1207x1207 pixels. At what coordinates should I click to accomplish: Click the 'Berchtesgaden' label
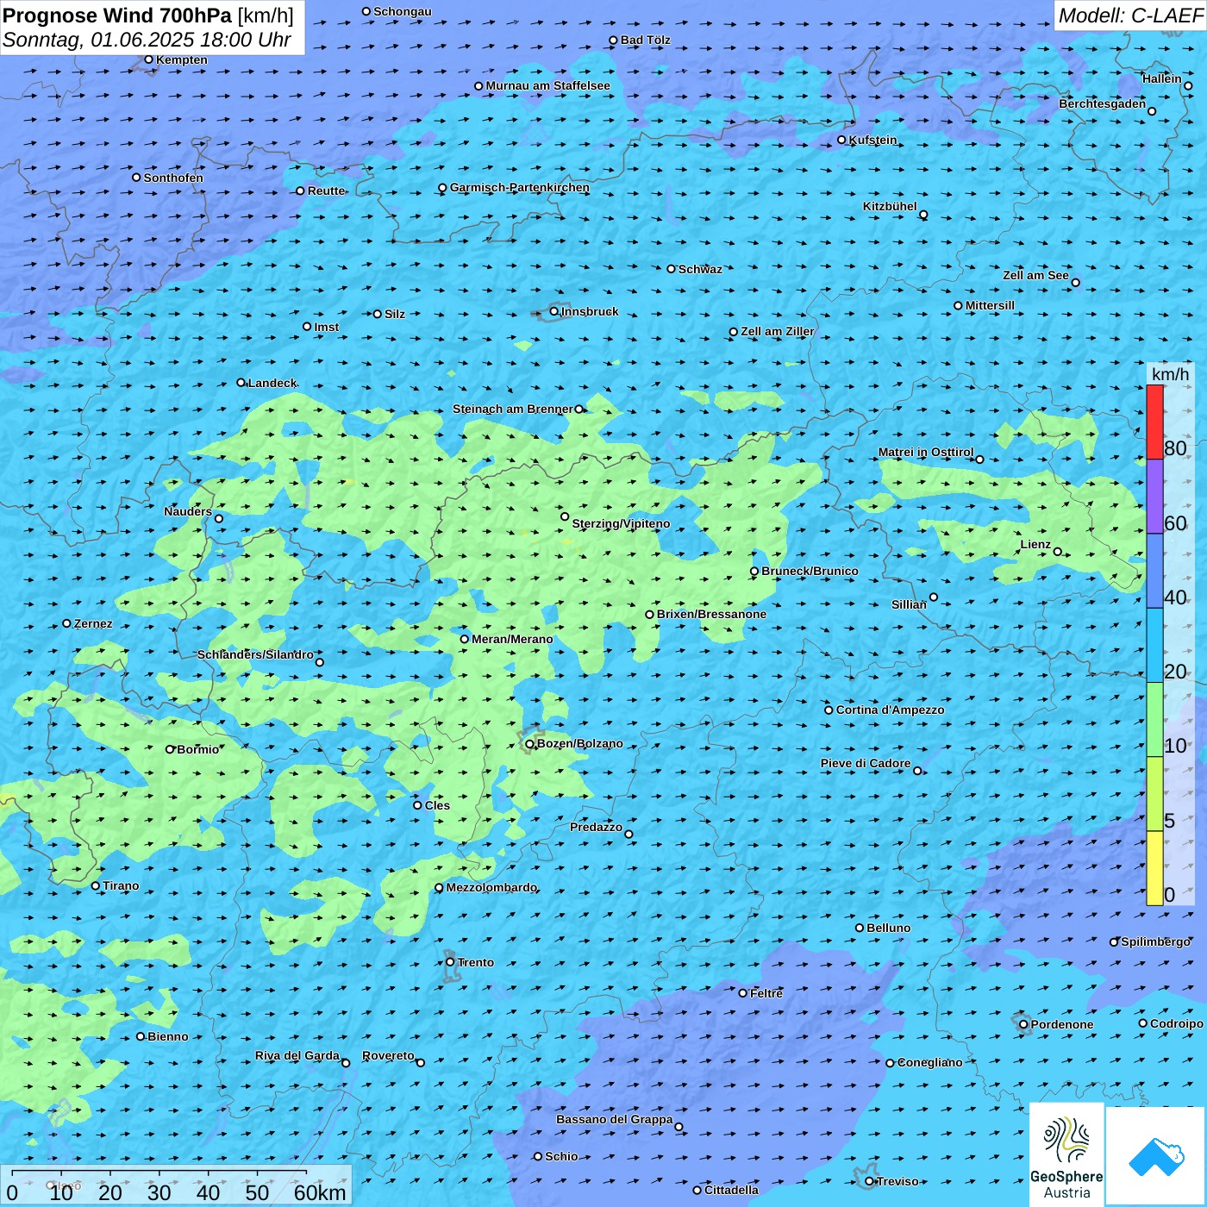[x=1103, y=103]
